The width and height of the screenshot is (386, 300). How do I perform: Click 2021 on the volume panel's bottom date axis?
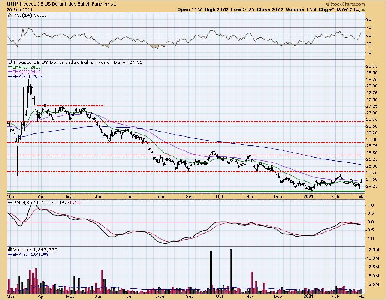point(308,296)
